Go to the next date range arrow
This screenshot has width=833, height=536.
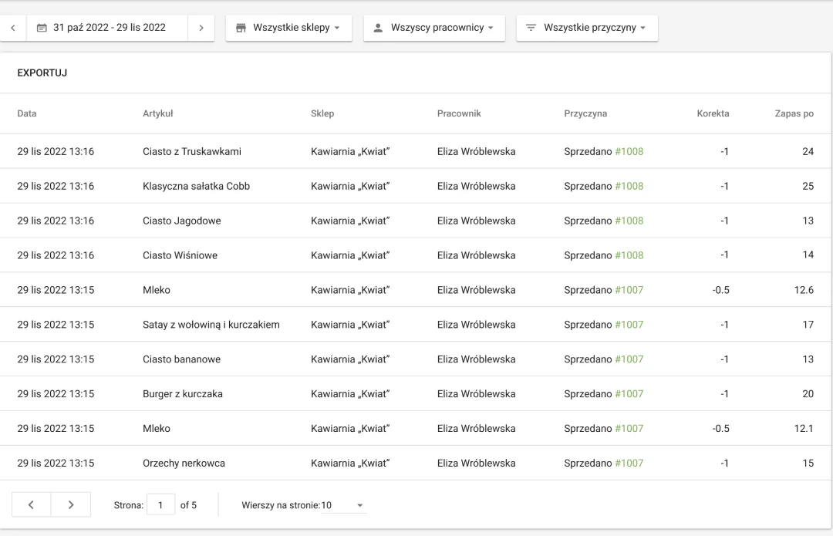(201, 28)
